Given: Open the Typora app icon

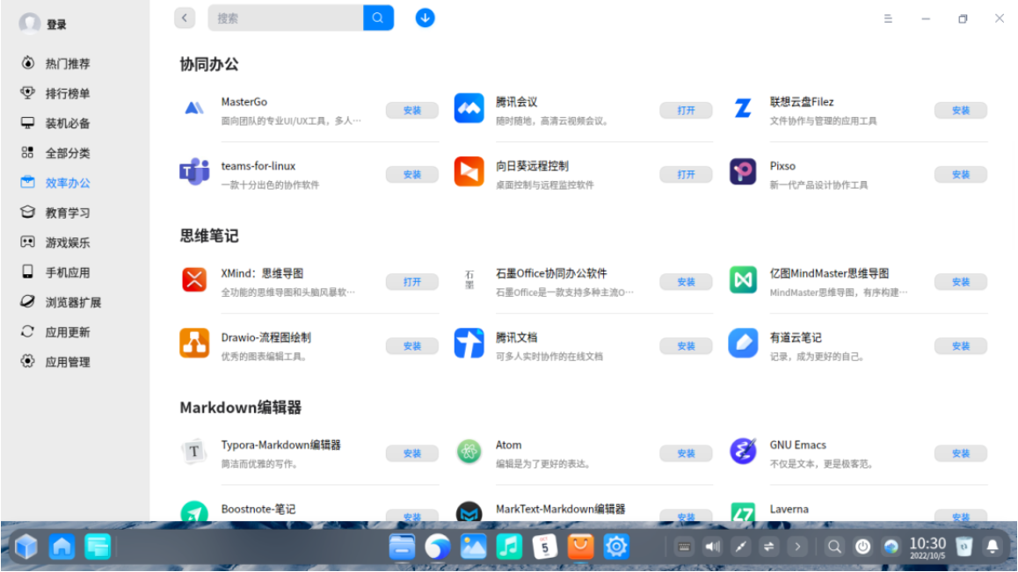Looking at the screenshot, I should (194, 452).
